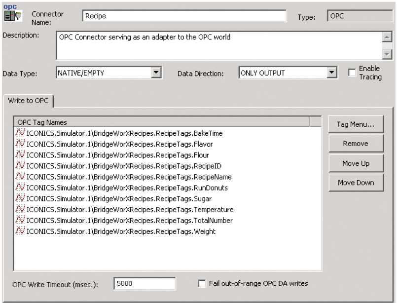The width and height of the screenshot is (397, 303).
Task: Check Fail out-of-range OPC DA writes
Action: (202, 283)
